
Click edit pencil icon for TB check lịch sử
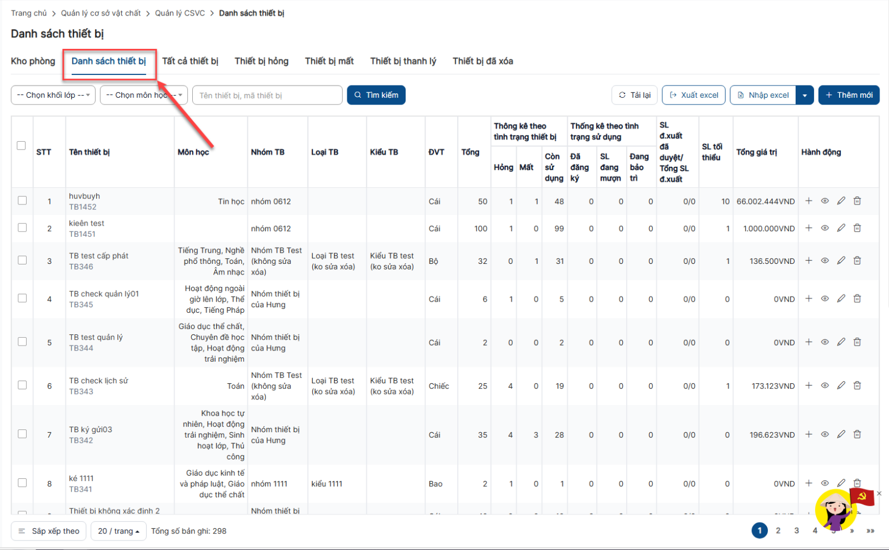pos(841,386)
